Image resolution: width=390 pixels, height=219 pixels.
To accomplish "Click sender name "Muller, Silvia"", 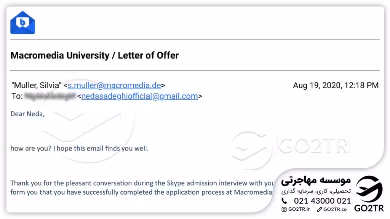I will tap(35, 86).
